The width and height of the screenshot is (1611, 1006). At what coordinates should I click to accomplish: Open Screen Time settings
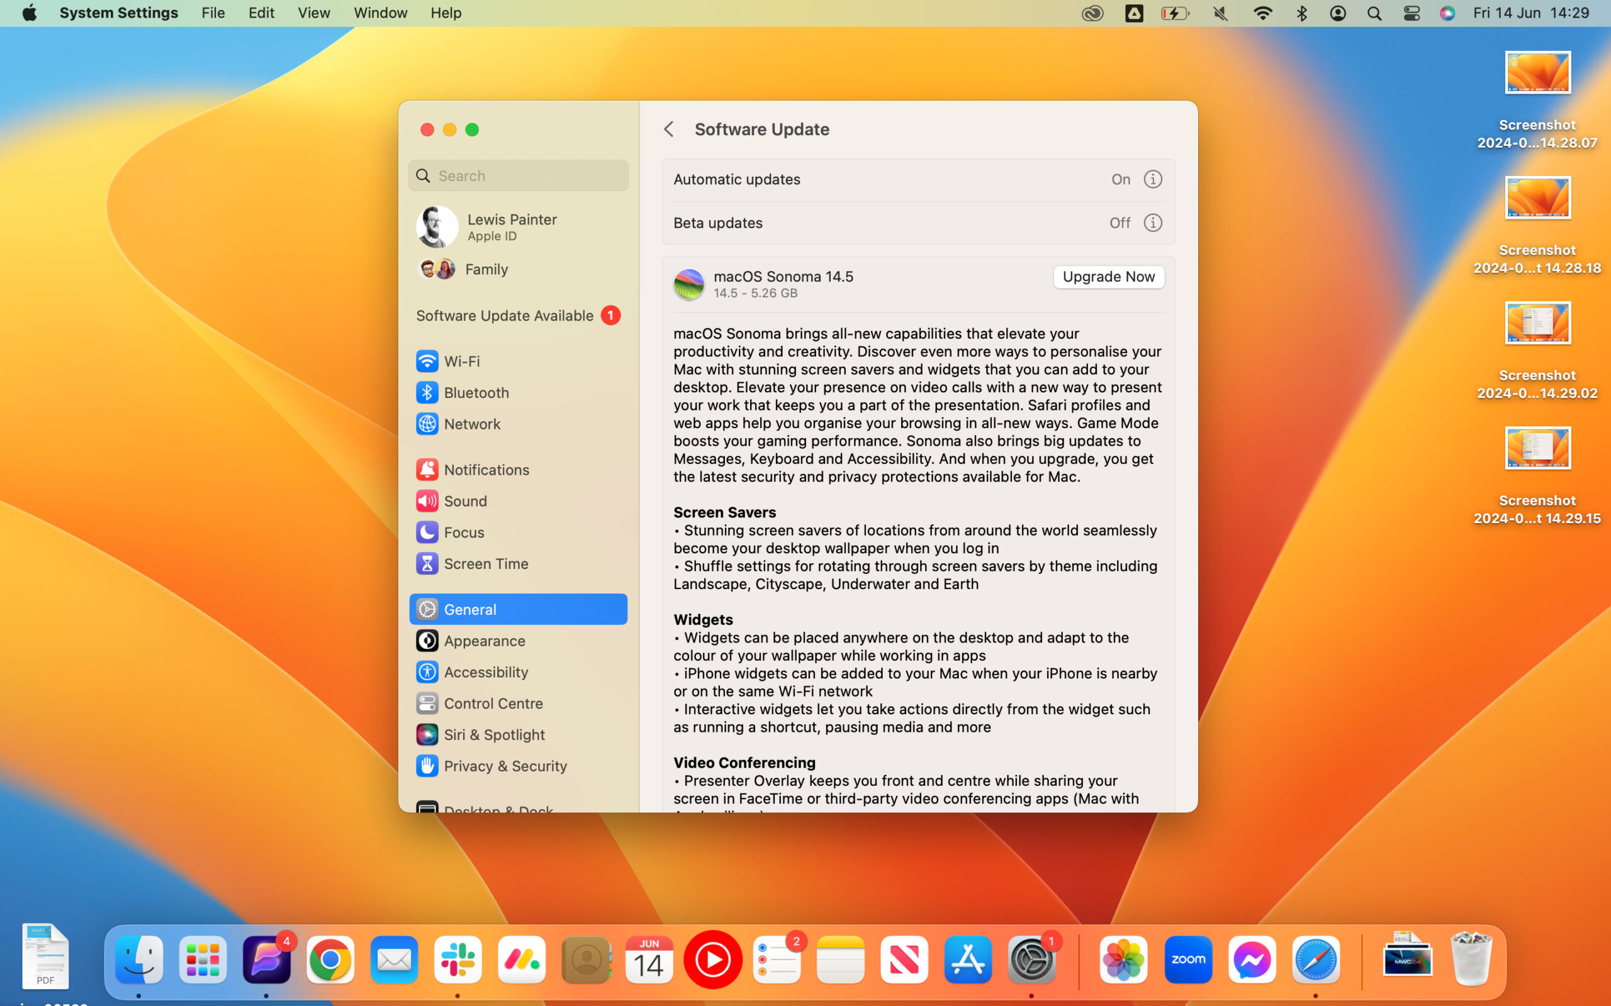(x=488, y=563)
